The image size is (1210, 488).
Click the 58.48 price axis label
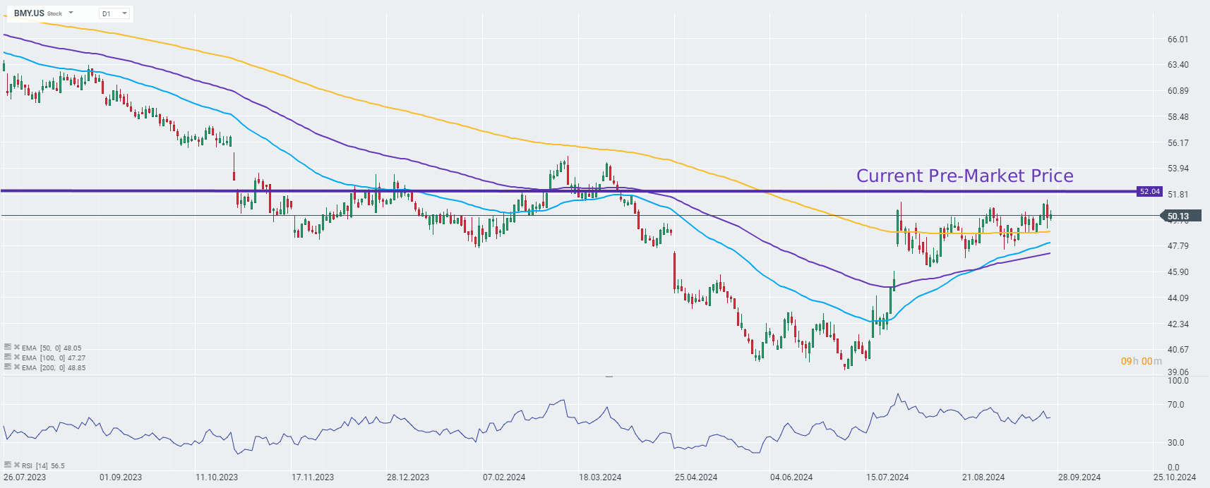click(x=1178, y=117)
